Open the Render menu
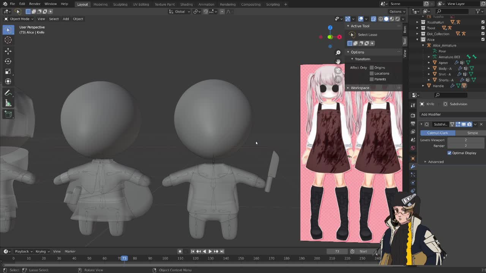 [35, 4]
